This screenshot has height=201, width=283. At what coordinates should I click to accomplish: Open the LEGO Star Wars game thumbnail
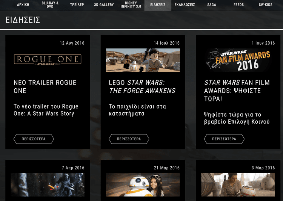143,60
